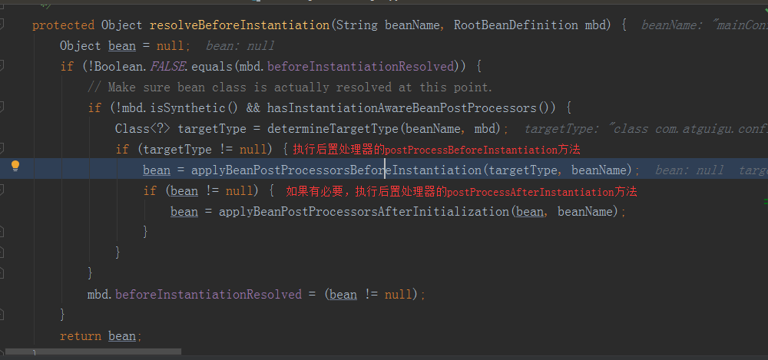Collapse the fold marker beside 'if (targetType != null)'
The image size is (768, 360).
(3, 150)
